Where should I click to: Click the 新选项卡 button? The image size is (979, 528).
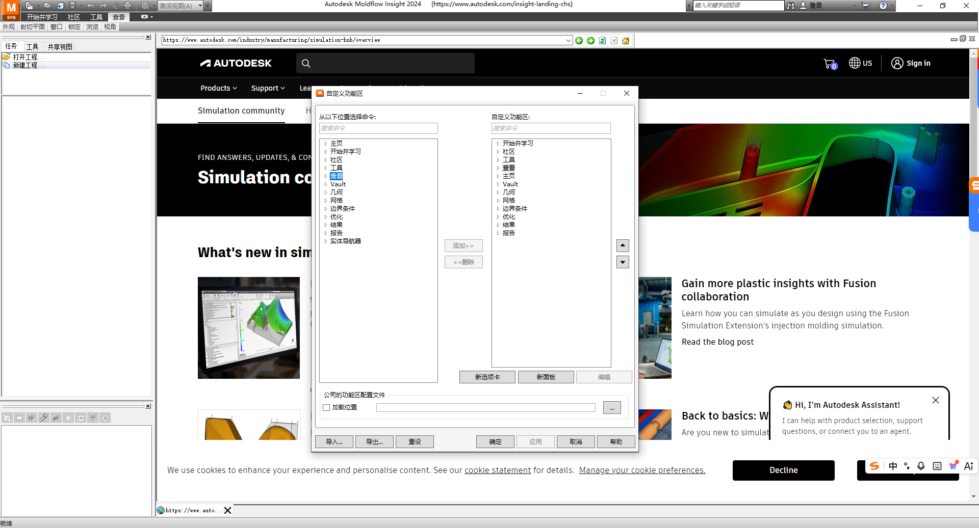[x=487, y=377]
